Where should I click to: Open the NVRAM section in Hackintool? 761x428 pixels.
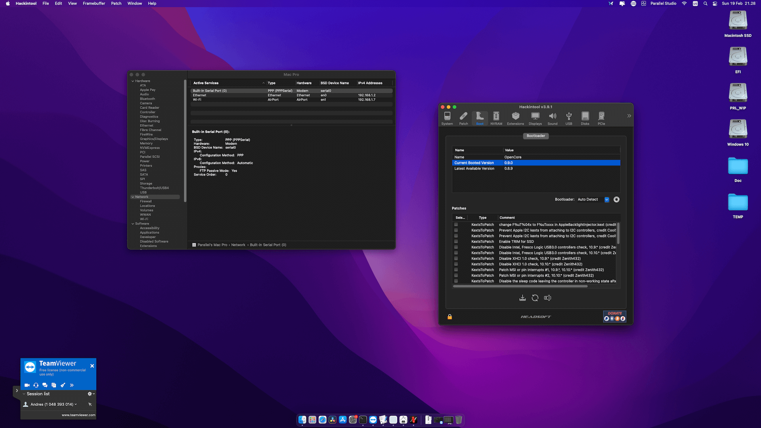(496, 118)
